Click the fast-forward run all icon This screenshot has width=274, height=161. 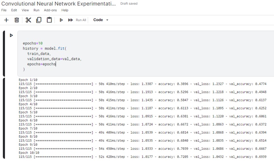coord(70,20)
